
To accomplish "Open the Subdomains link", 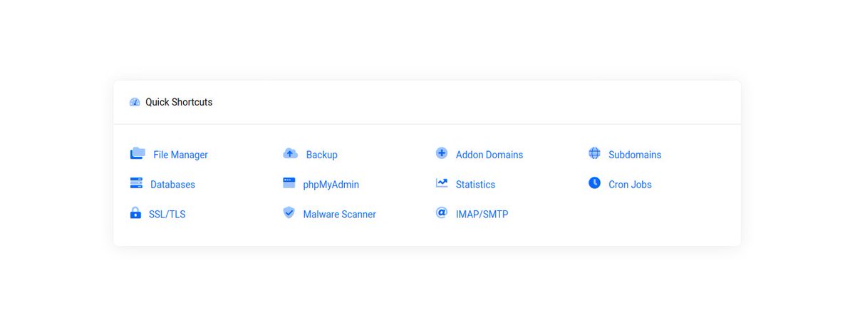I will [635, 155].
